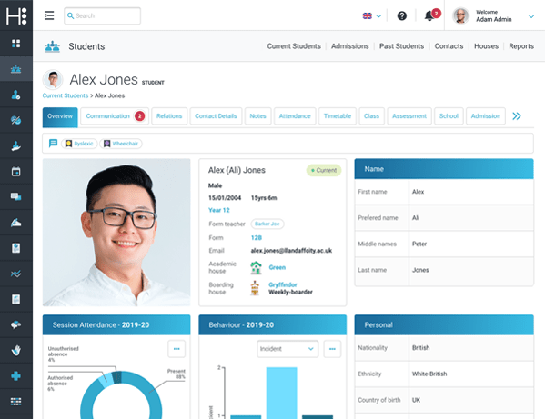This screenshot has height=419, width=545.
Task: Click the percent circle icon in sidebar
Action: (16, 121)
